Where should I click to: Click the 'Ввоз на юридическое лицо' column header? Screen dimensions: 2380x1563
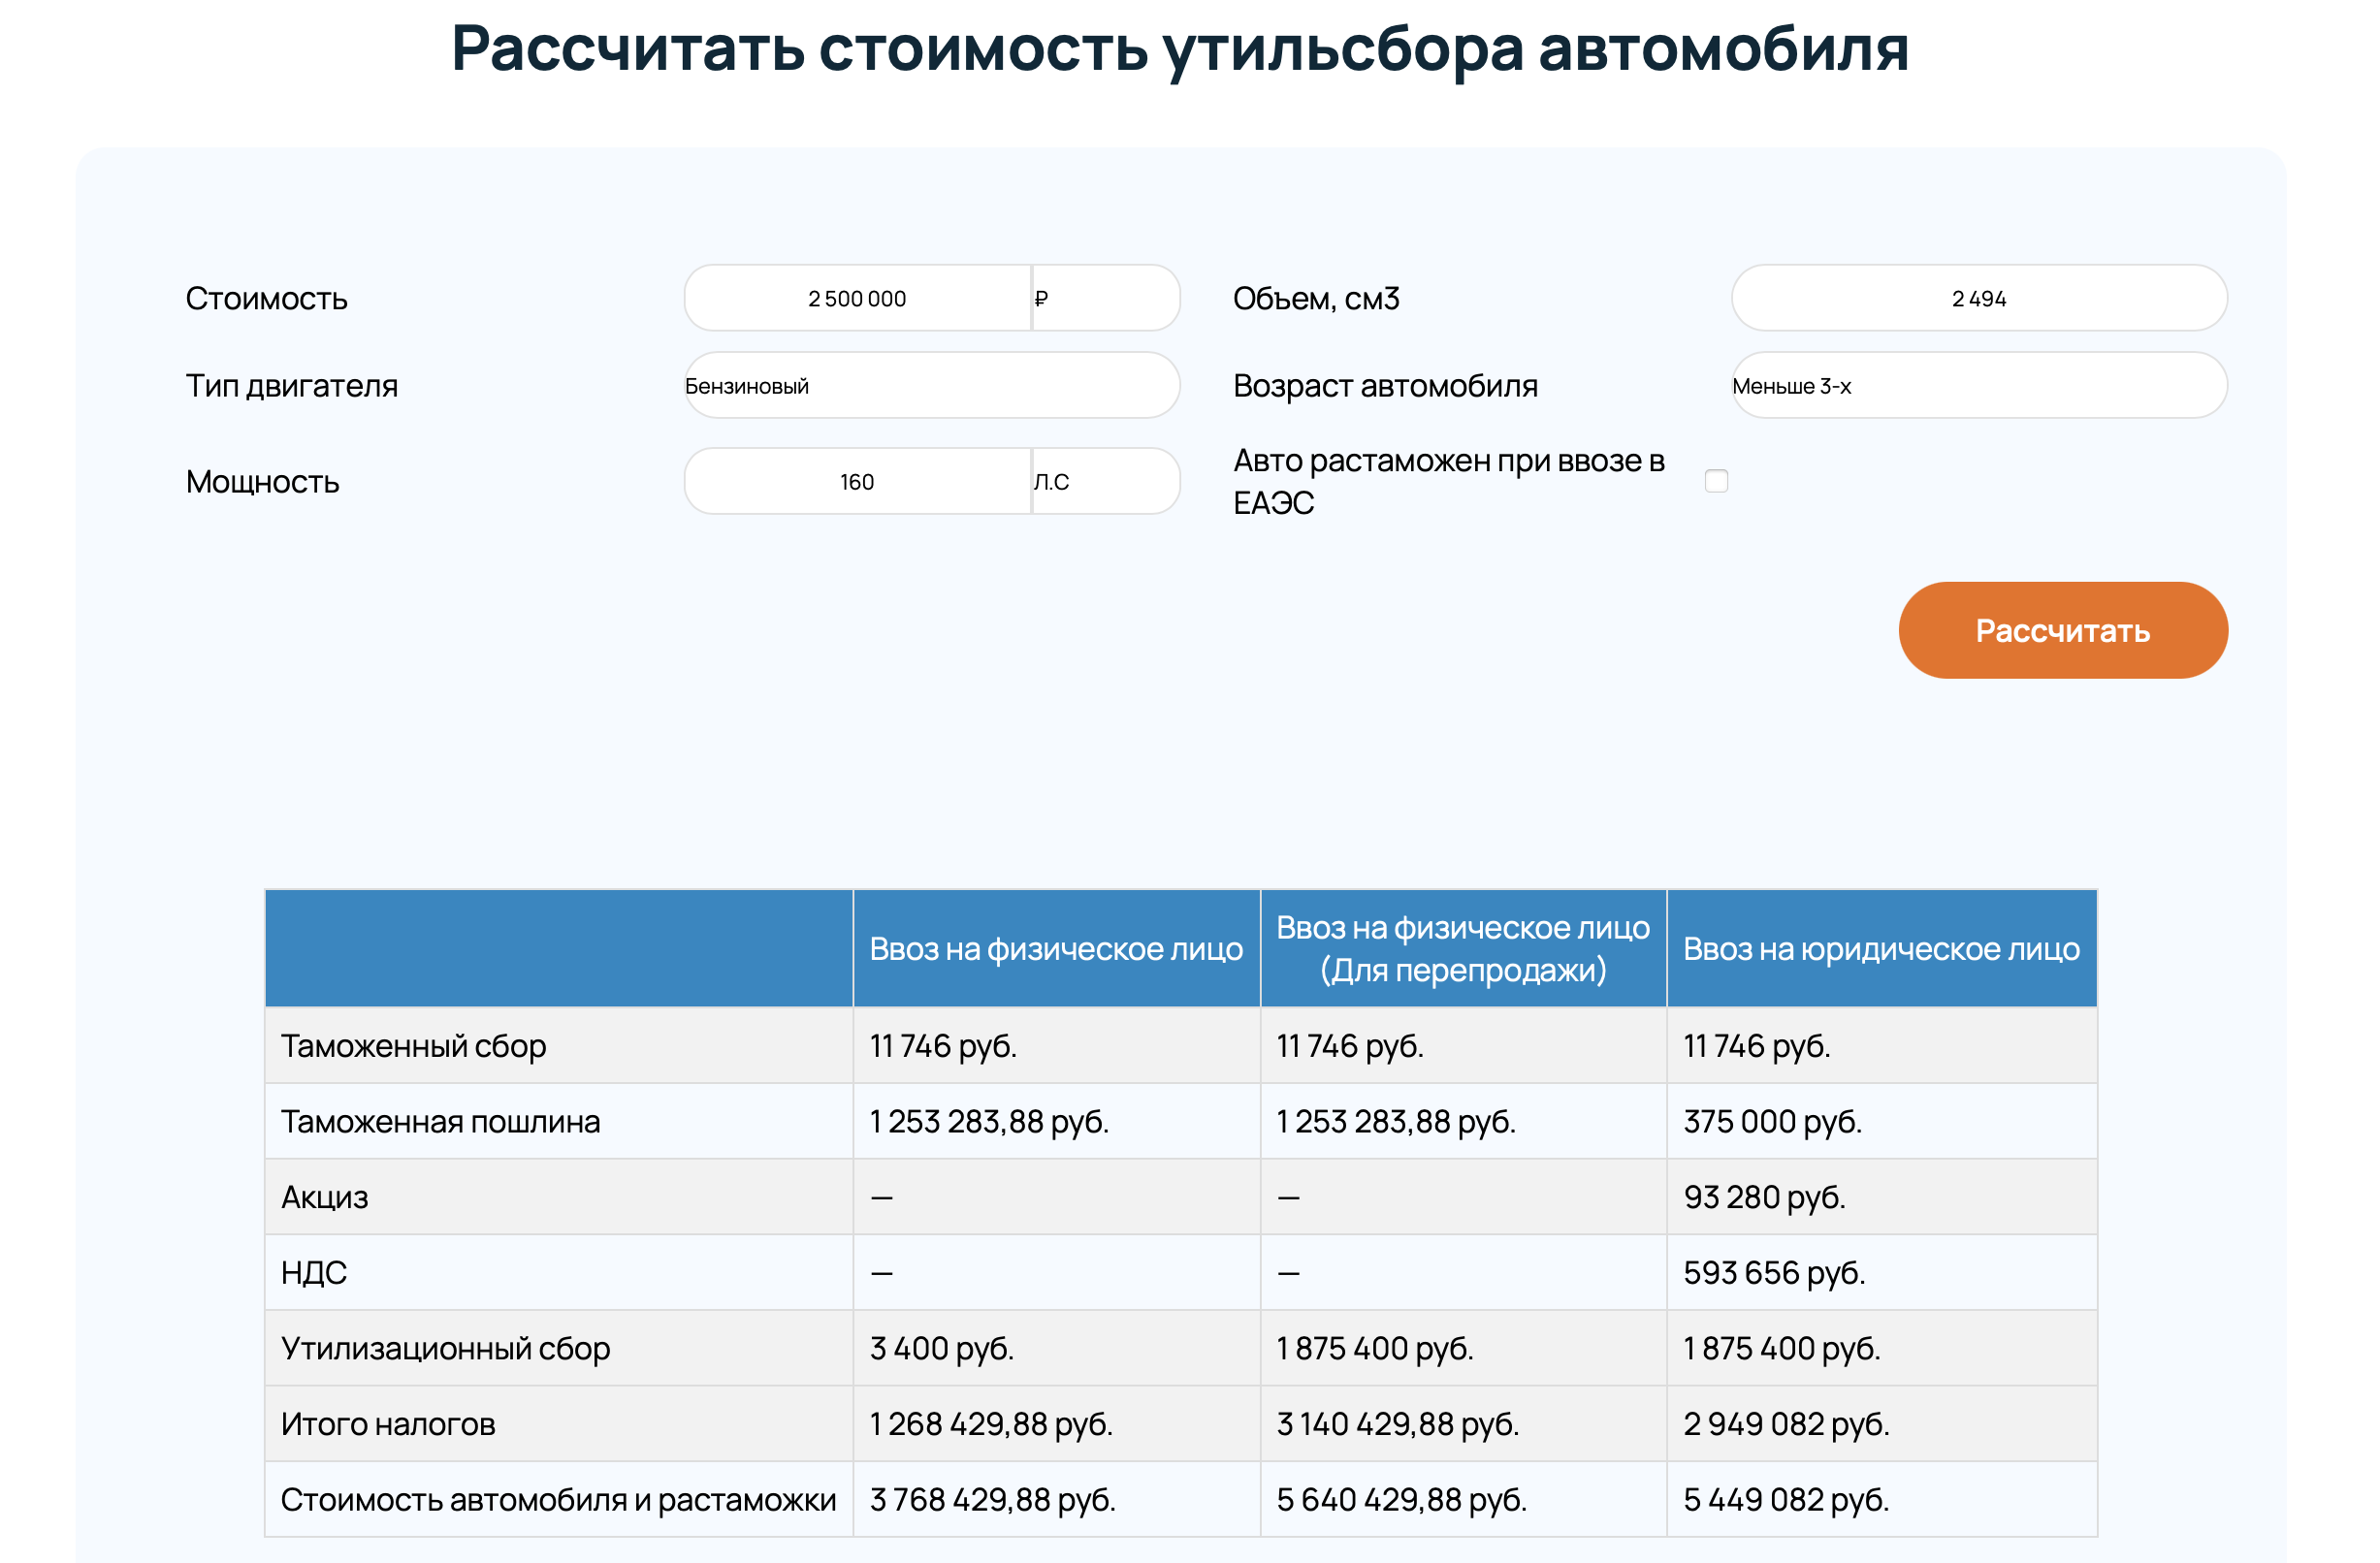pyautogui.click(x=1881, y=949)
